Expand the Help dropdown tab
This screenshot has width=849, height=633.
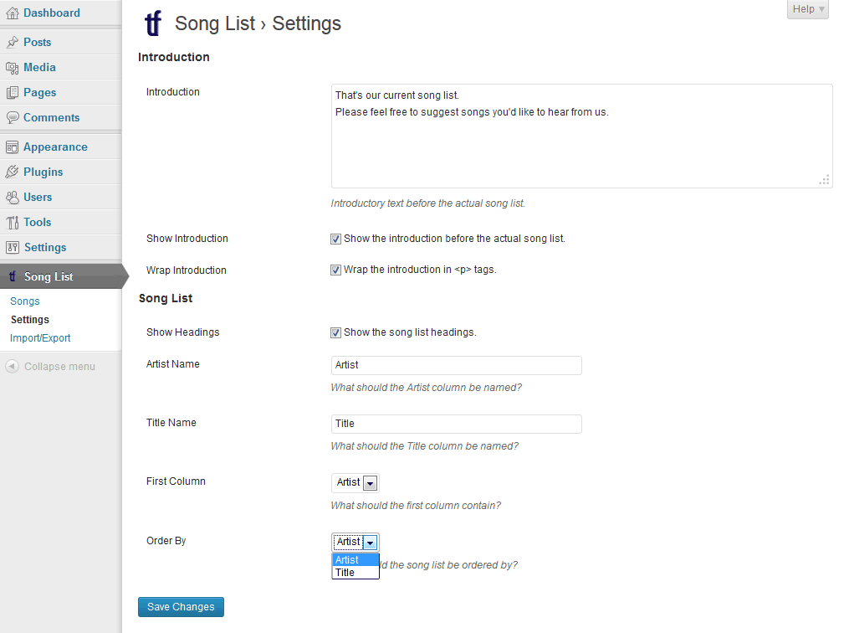[x=808, y=9]
